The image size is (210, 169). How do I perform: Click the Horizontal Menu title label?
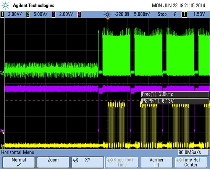click(18, 153)
